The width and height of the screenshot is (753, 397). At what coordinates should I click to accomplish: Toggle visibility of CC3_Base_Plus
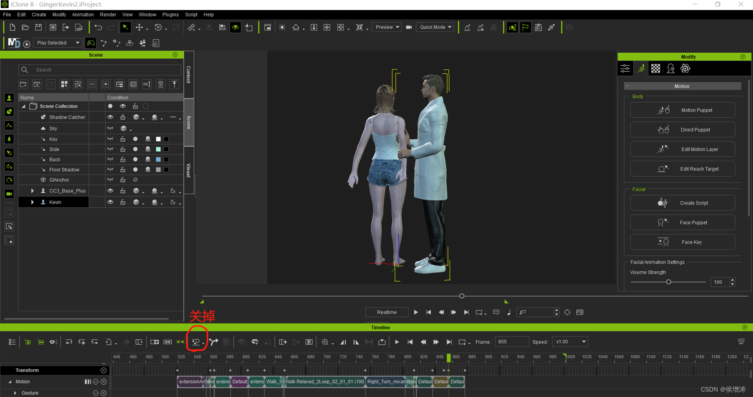point(110,191)
